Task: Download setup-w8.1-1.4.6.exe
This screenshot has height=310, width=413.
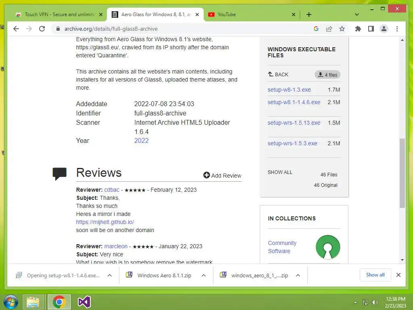Action: click(294, 102)
